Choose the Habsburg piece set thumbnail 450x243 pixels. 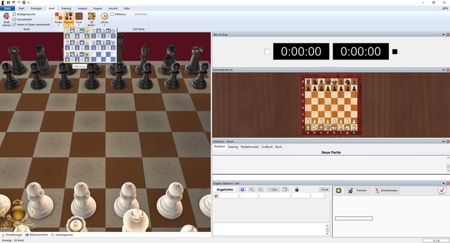pyautogui.click(x=77, y=57)
